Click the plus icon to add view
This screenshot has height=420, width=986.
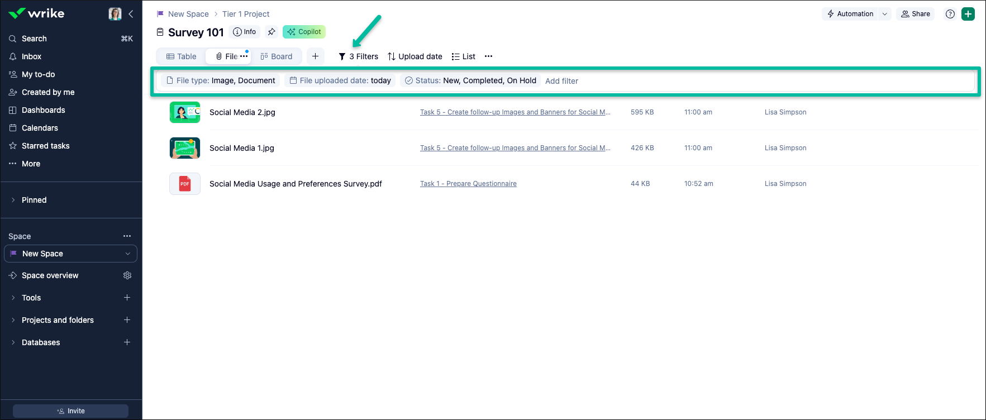(x=315, y=56)
